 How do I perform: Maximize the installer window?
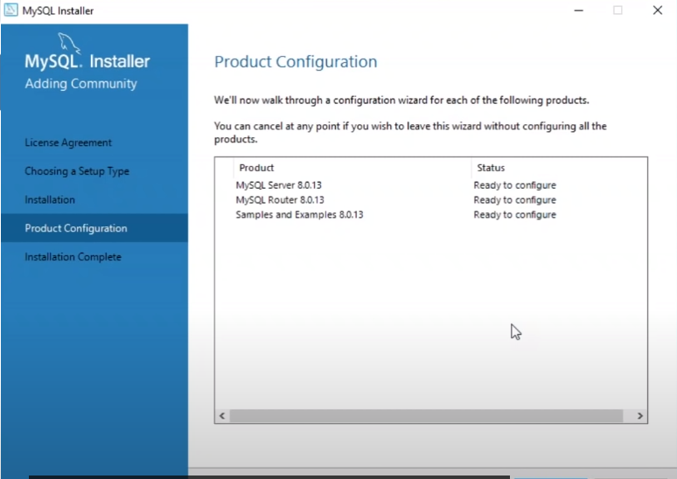pos(618,10)
